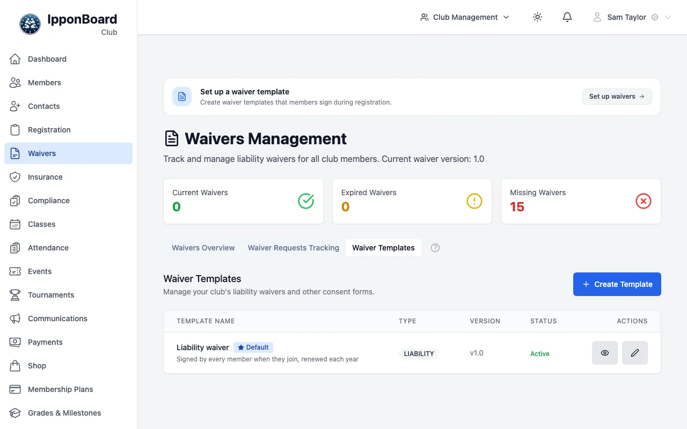Select the Waiver Templates tab
Viewport: 687px width, 429px height.
(x=383, y=248)
